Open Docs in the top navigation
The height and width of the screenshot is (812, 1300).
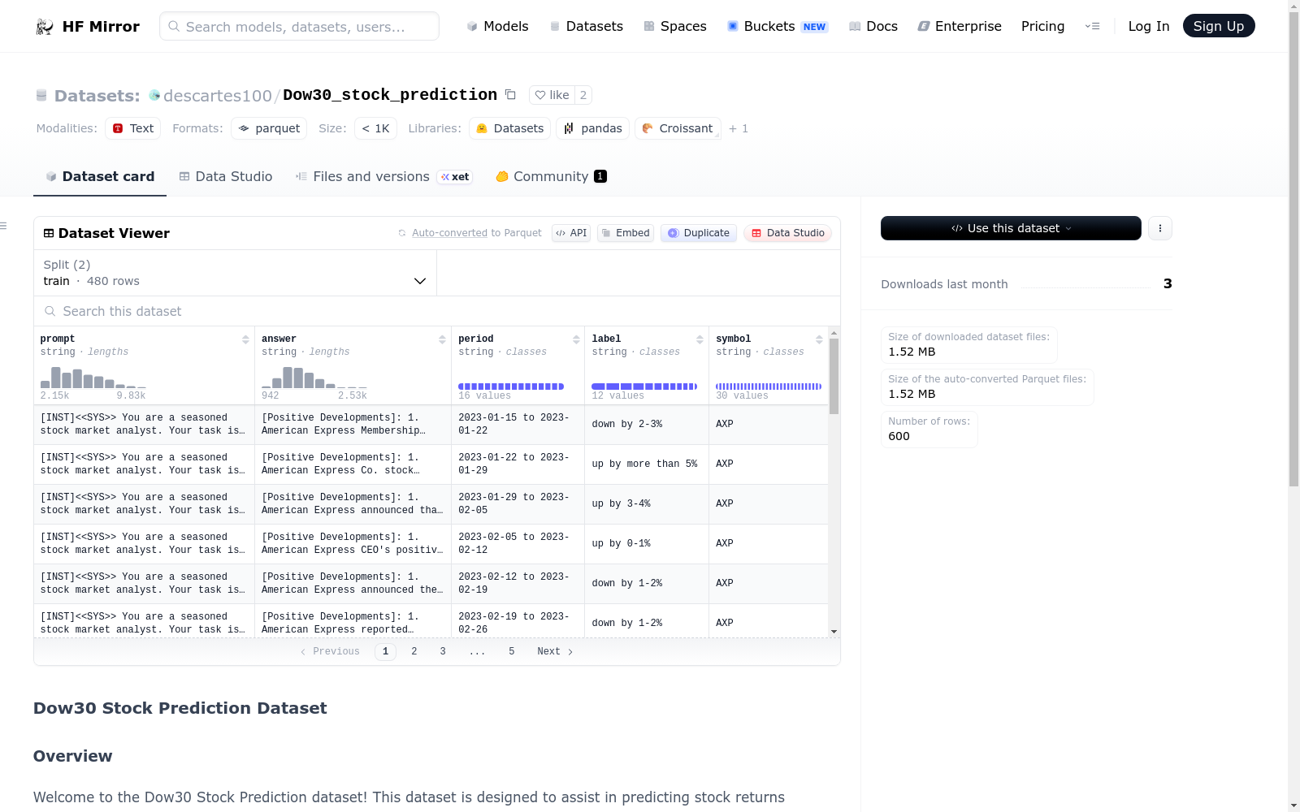pyautogui.click(x=873, y=26)
